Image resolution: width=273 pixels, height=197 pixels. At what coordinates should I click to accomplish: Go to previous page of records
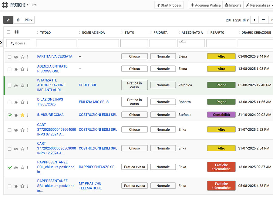(x=254, y=20)
